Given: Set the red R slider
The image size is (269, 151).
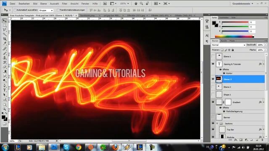Looking at the screenshot, I should pyautogui.click(x=235, y=22).
